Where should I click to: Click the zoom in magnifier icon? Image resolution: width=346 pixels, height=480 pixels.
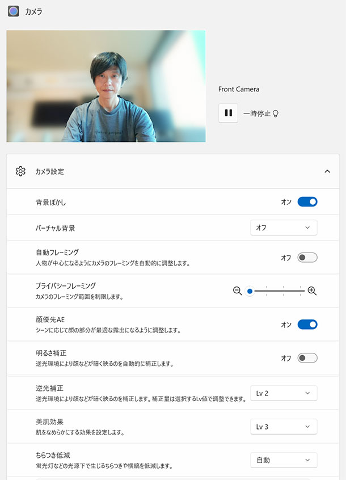pyautogui.click(x=312, y=290)
